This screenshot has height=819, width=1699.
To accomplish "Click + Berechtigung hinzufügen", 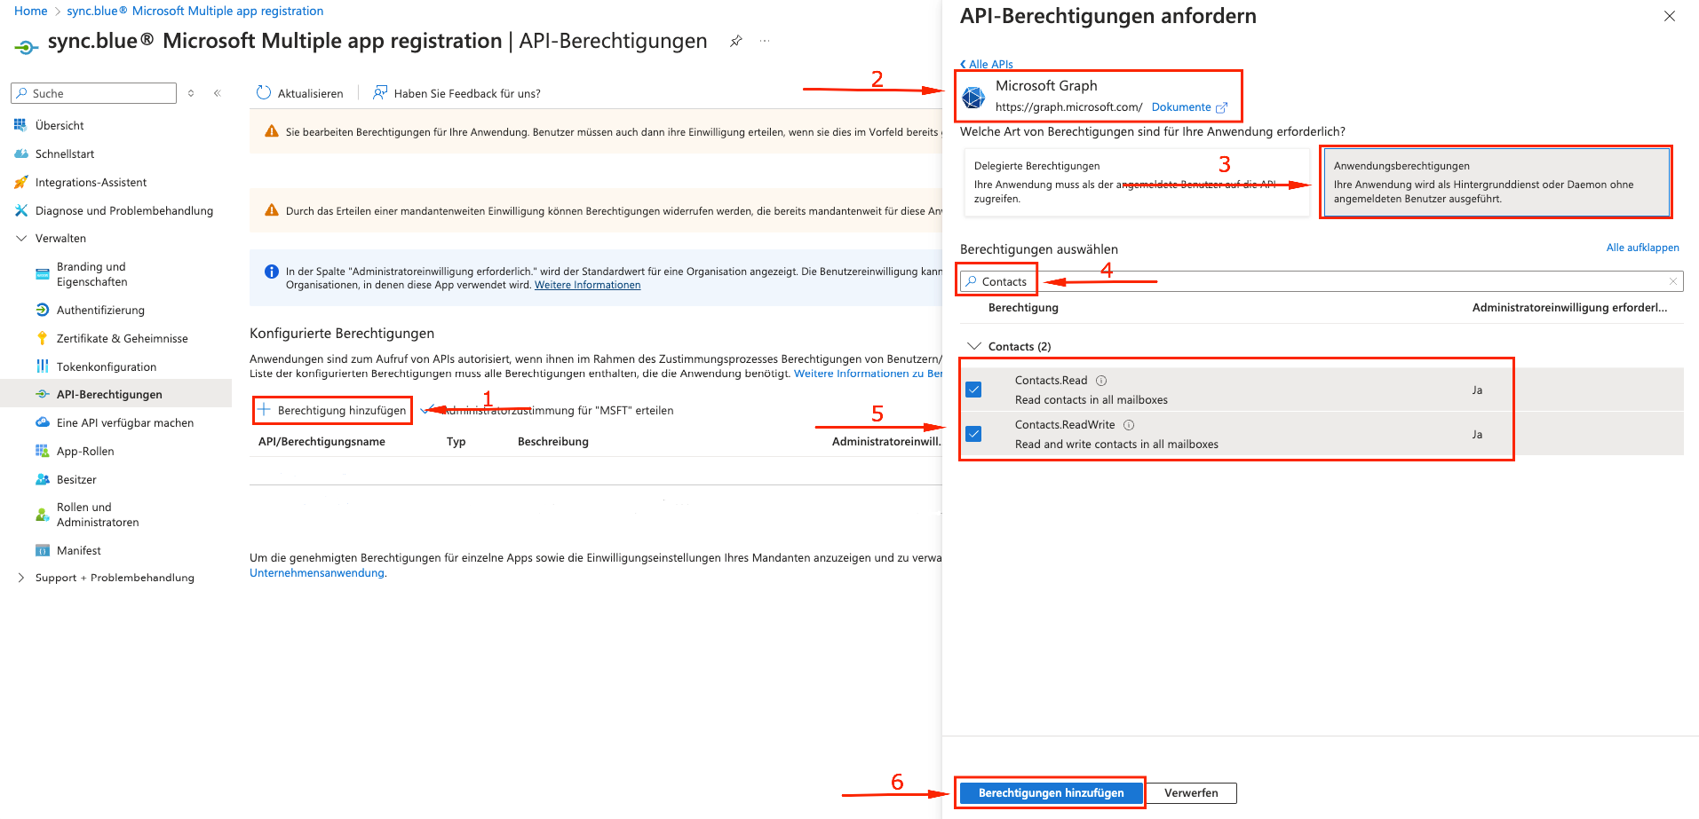I will click(x=333, y=410).
